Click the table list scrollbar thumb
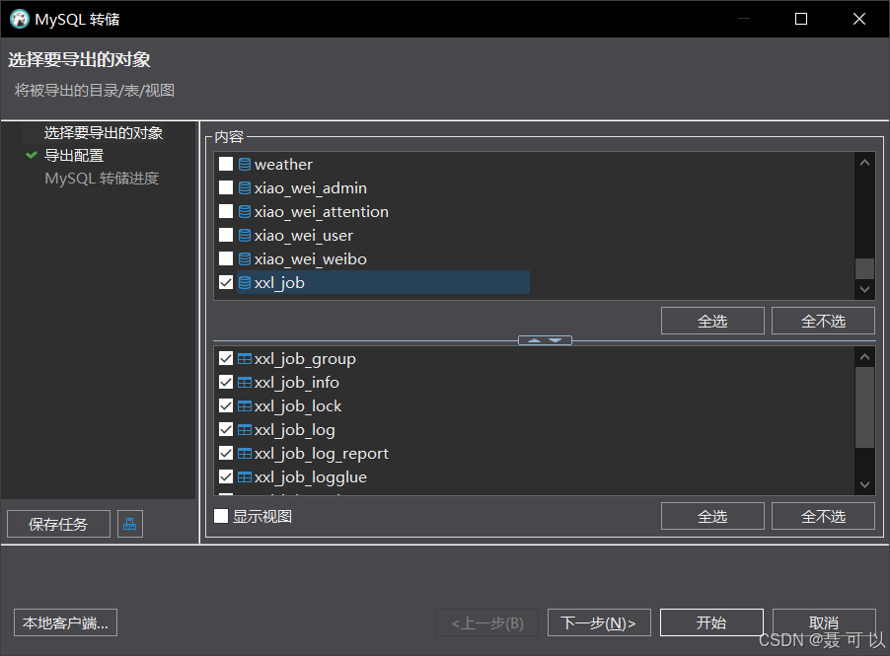890x656 pixels. coord(864,407)
